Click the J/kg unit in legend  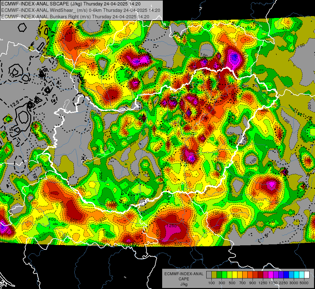click(x=184, y=285)
